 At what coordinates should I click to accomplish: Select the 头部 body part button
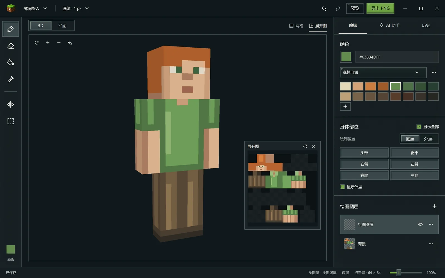click(x=364, y=153)
